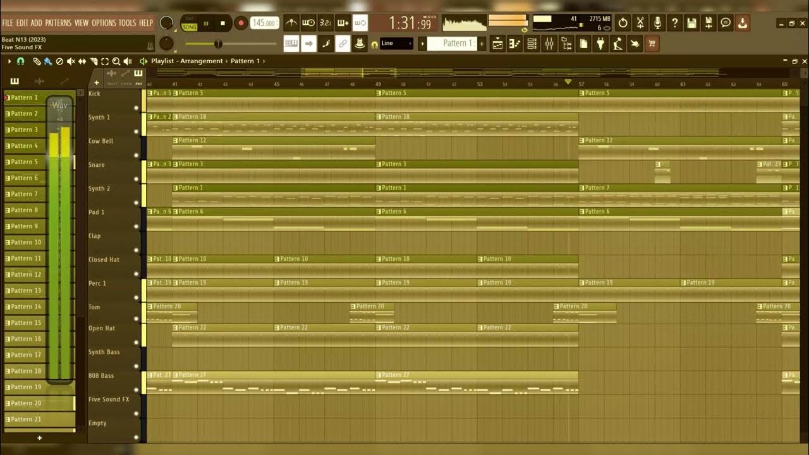Open Pattern 18 clip menu at bar 49
Image resolution: width=809 pixels, height=455 pixels.
[x=379, y=116]
